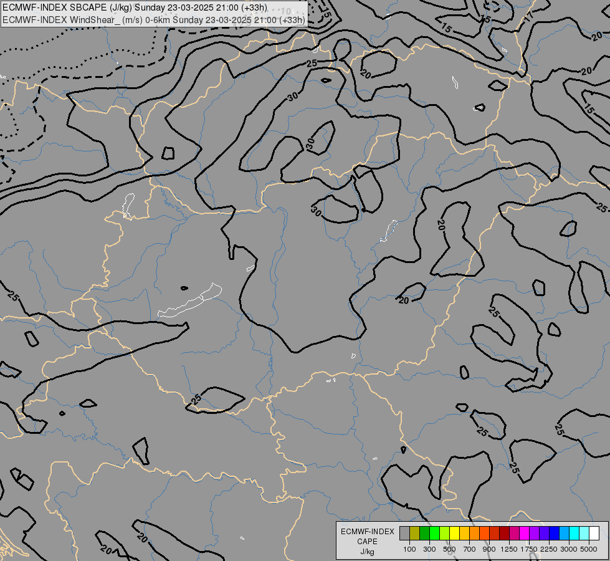Click the legend label '1750'
The height and width of the screenshot is (561, 610).
point(529,549)
